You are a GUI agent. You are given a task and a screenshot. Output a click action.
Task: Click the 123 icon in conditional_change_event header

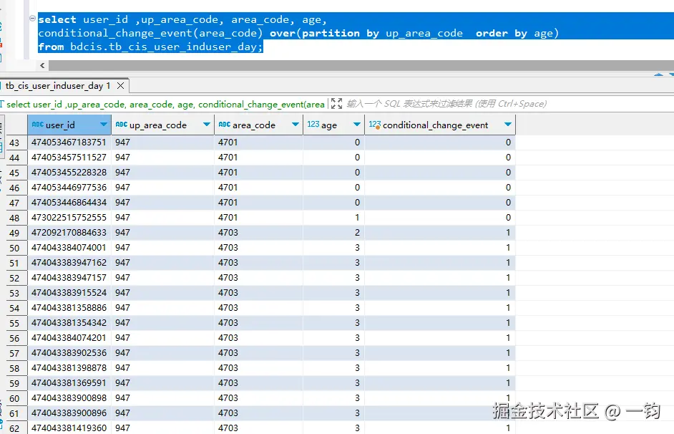(x=375, y=124)
